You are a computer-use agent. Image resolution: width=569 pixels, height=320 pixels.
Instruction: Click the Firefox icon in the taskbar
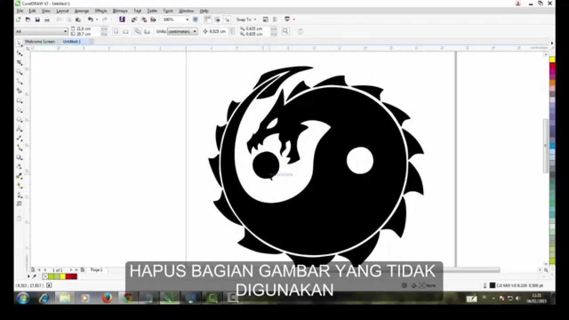tap(107, 298)
